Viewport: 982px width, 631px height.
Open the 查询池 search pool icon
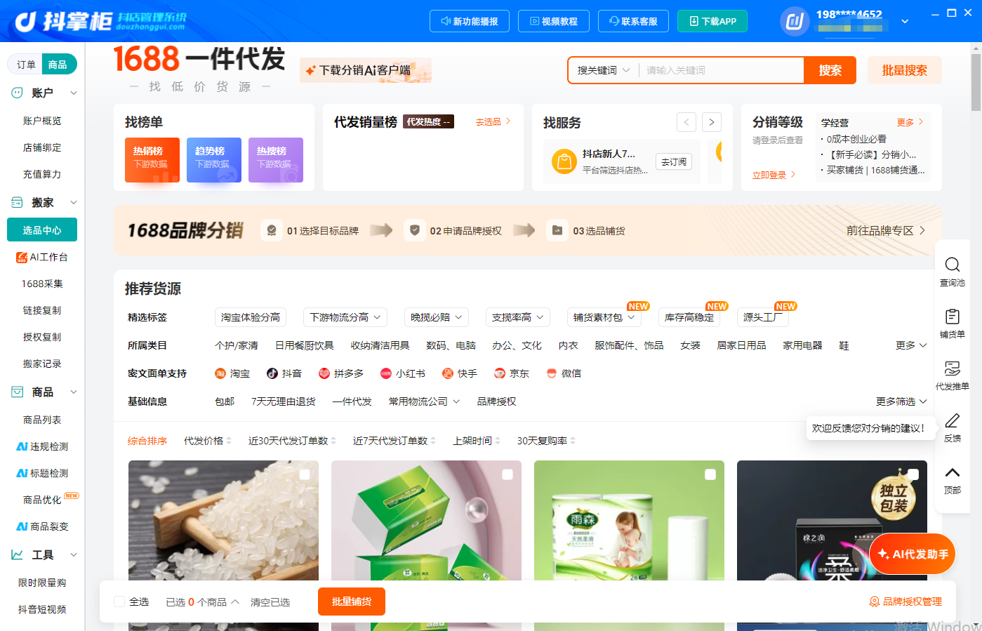click(953, 265)
